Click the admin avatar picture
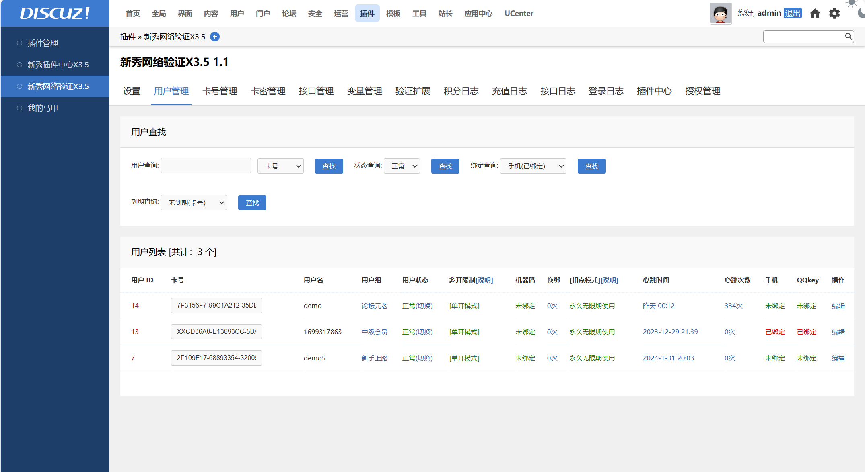 point(720,13)
